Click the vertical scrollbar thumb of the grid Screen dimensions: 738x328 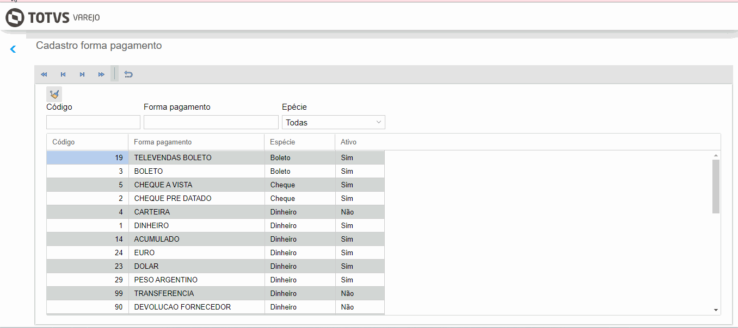[x=716, y=186]
